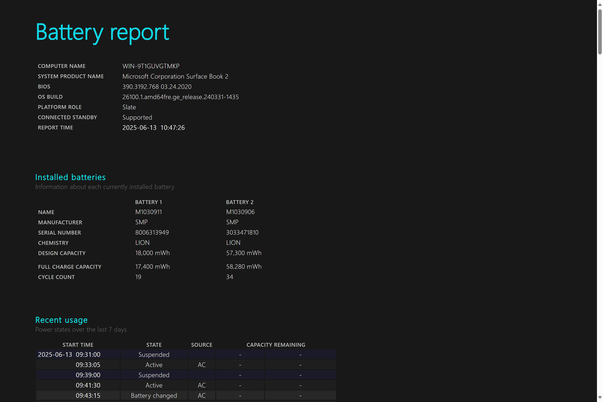Click the Battery report title
603x402 pixels.
click(x=102, y=32)
